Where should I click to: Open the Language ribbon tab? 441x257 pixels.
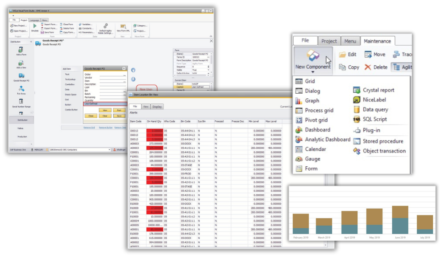[x=34, y=20]
